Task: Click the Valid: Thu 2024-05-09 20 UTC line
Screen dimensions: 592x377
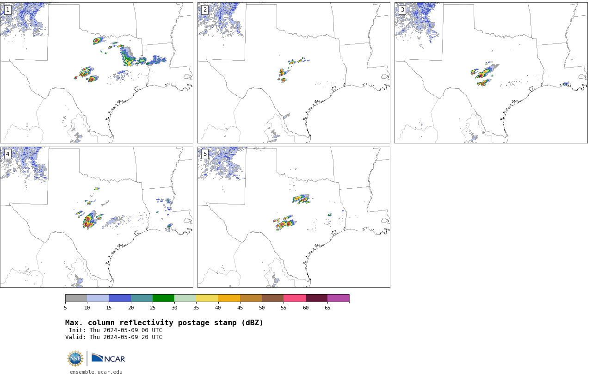Action: [114, 337]
